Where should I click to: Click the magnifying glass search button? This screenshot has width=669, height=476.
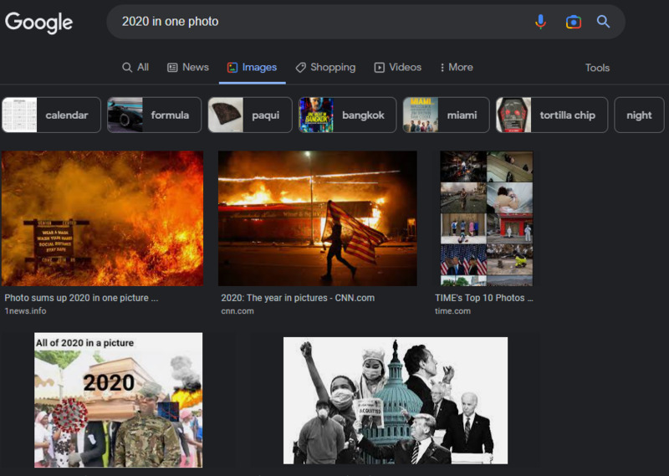click(603, 22)
